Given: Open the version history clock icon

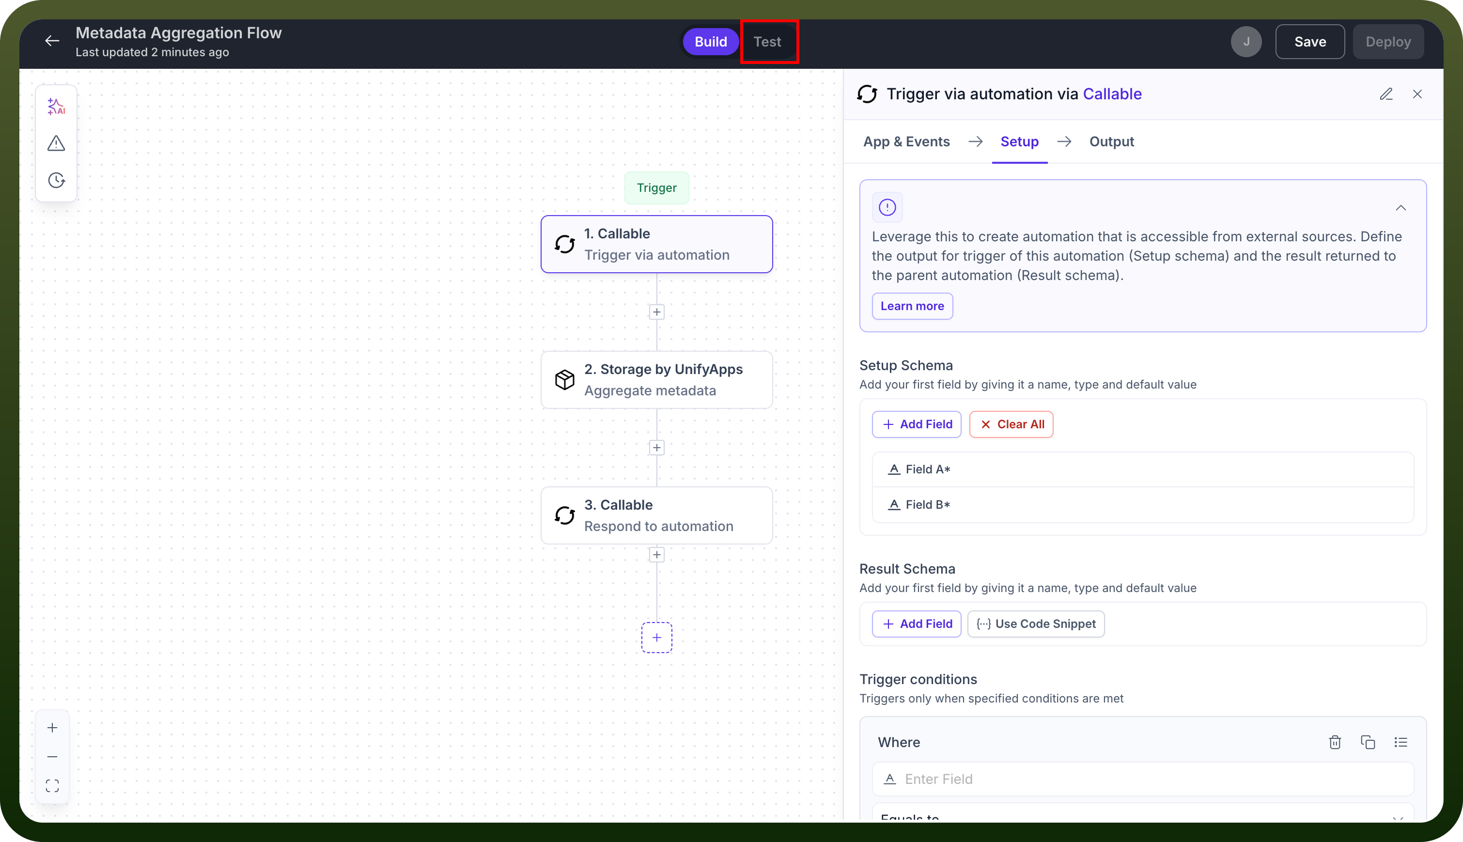Looking at the screenshot, I should tap(56, 180).
